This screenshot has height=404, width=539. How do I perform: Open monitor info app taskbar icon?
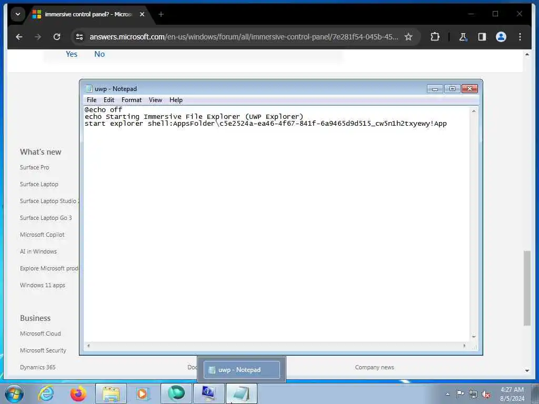tap(208, 393)
